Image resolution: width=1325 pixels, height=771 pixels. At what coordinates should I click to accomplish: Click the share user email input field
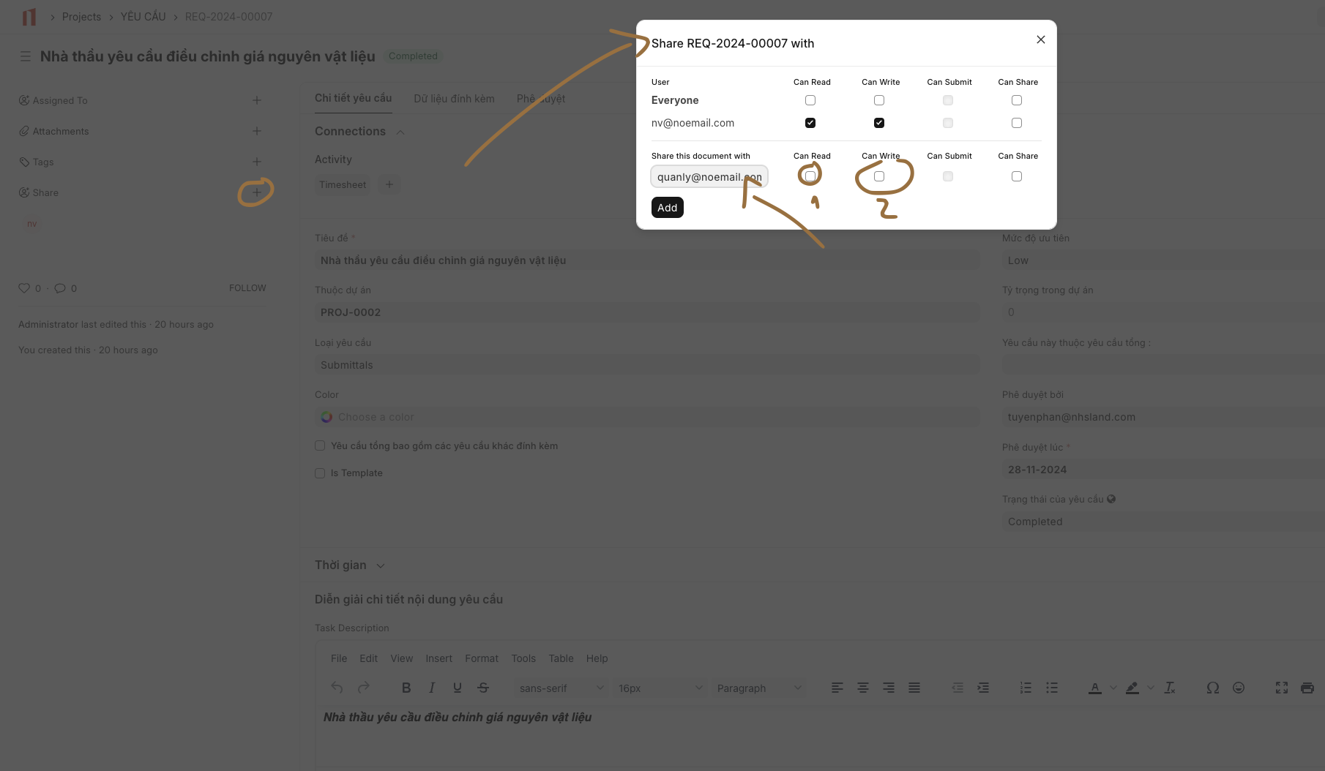(x=709, y=177)
